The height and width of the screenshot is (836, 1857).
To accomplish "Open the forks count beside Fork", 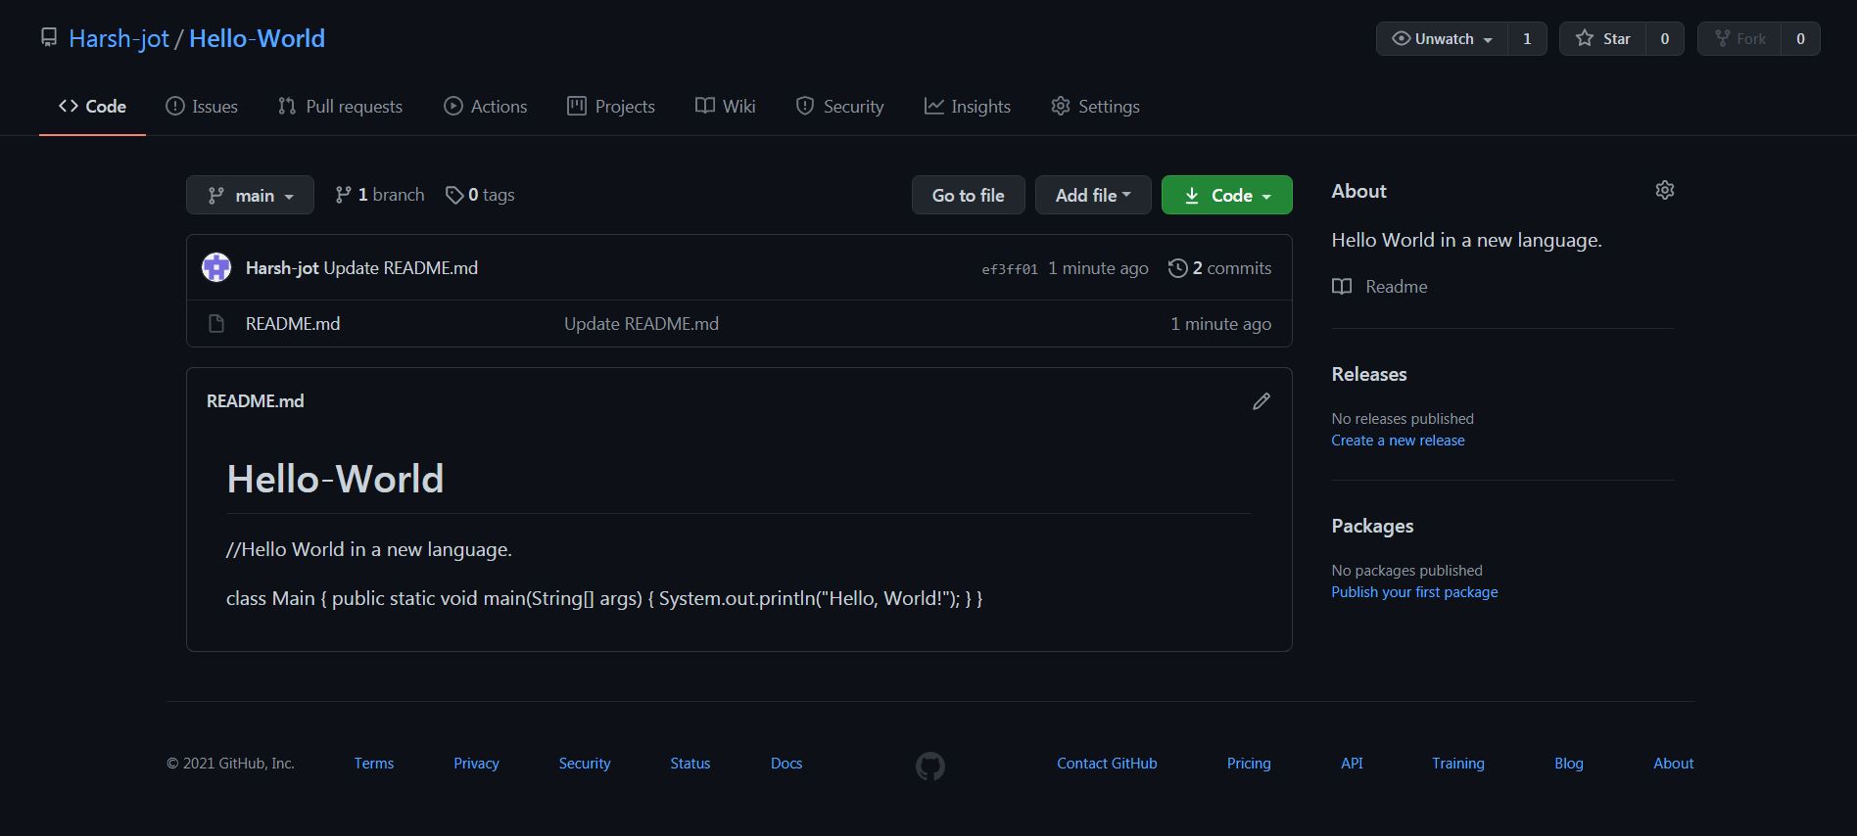I will tap(1800, 38).
